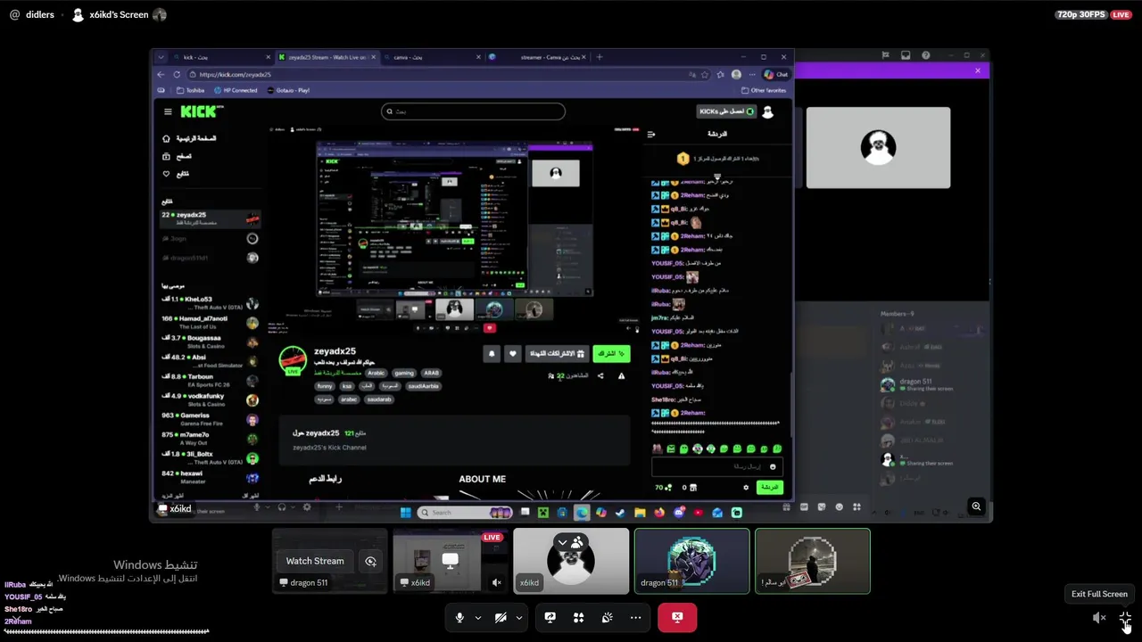Click the Exit Full Screen icon
The height and width of the screenshot is (642, 1142).
[x=1125, y=617]
